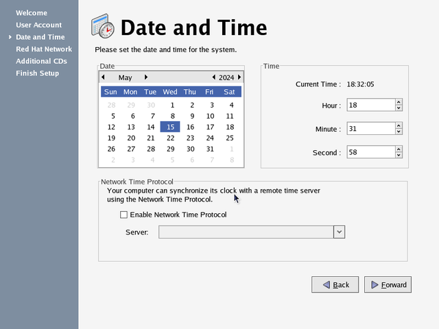Viewport: 439px width, 329px height.
Task: Click the 2024 year label
Action: click(x=226, y=77)
